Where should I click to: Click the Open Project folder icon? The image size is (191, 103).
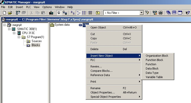[10, 13]
